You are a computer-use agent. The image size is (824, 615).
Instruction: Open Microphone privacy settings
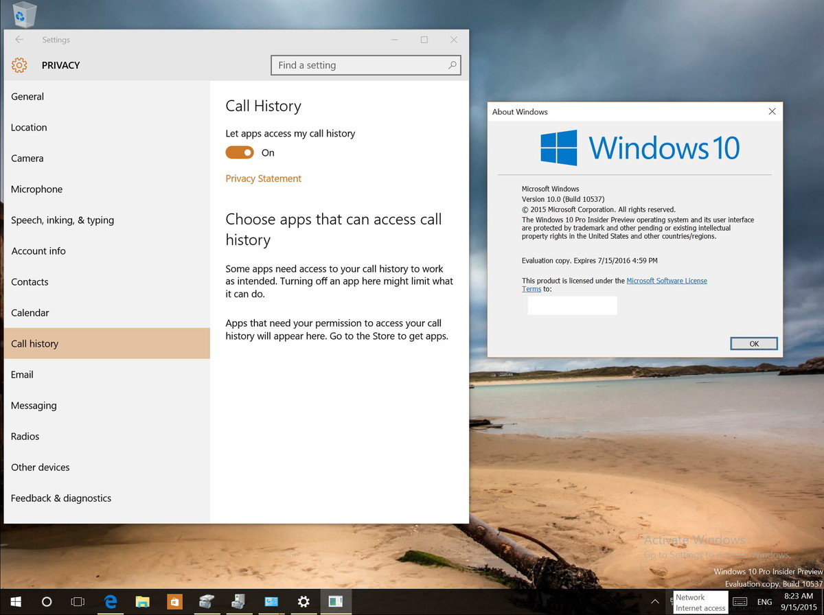point(107,189)
